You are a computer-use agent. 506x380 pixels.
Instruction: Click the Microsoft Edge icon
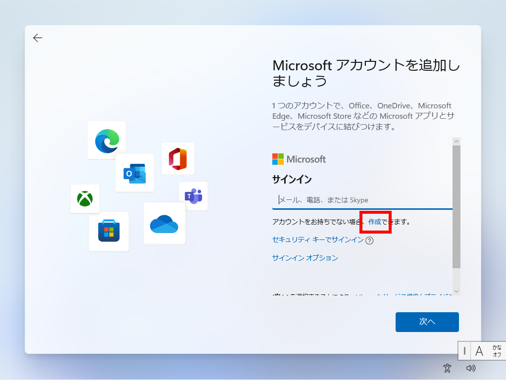pyautogui.click(x=106, y=140)
